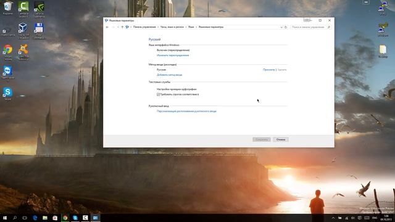
Task: Open the Windows Start menu
Action: point(5,218)
